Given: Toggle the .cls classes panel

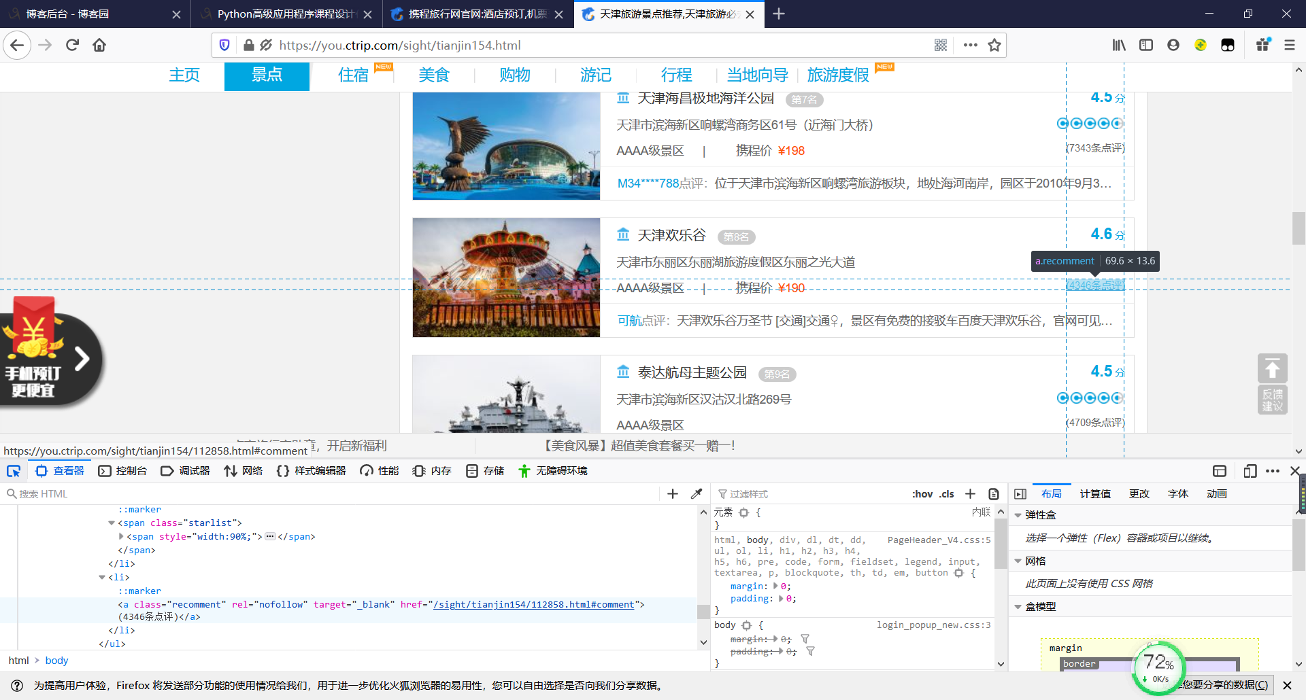Looking at the screenshot, I should pyautogui.click(x=947, y=494).
